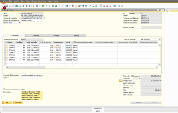Open Empleado del departamento dropdown
Viewport: 178px width, 113px height.
tap(42, 75)
